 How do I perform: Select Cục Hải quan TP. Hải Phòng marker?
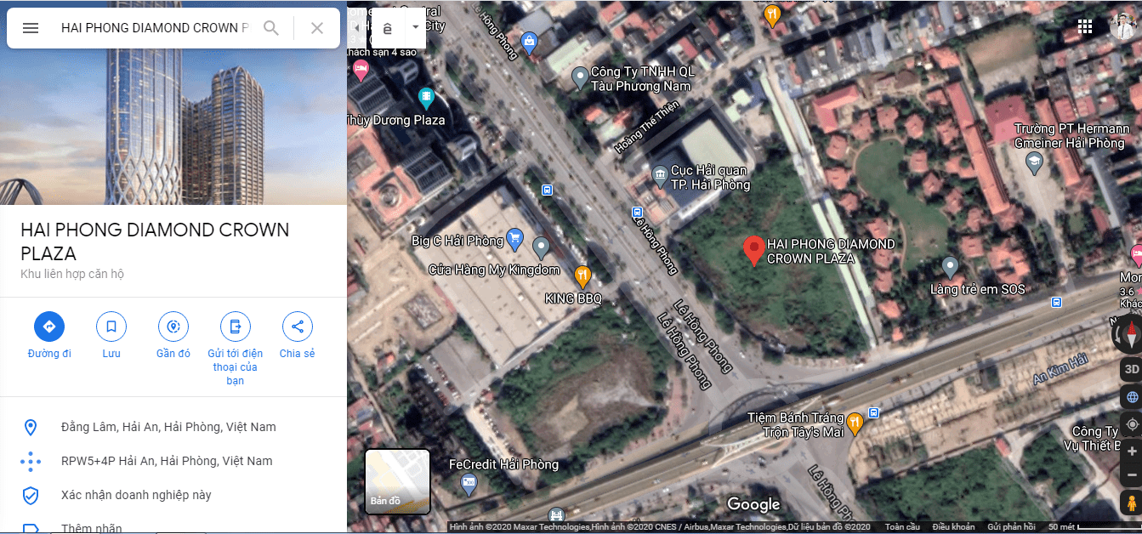point(660,176)
